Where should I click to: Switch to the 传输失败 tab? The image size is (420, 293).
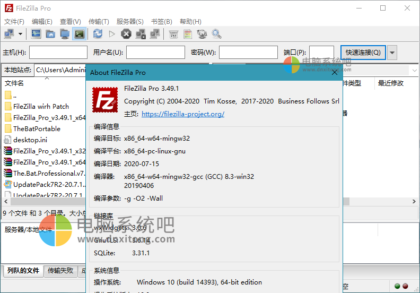(60, 271)
